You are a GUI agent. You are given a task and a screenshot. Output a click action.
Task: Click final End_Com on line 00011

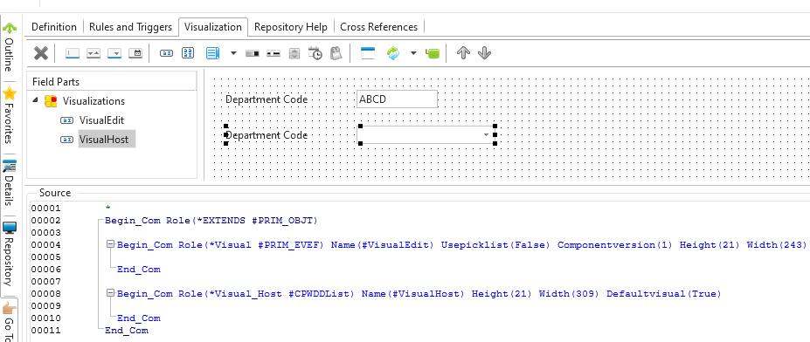pos(127,331)
